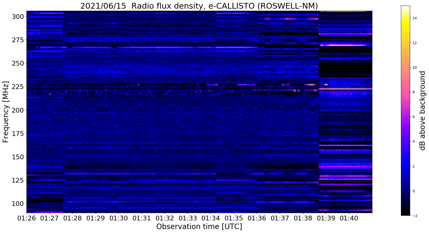Click the 200 MHz frequency tick label
This screenshot has width=429, height=233.
pos(18,110)
